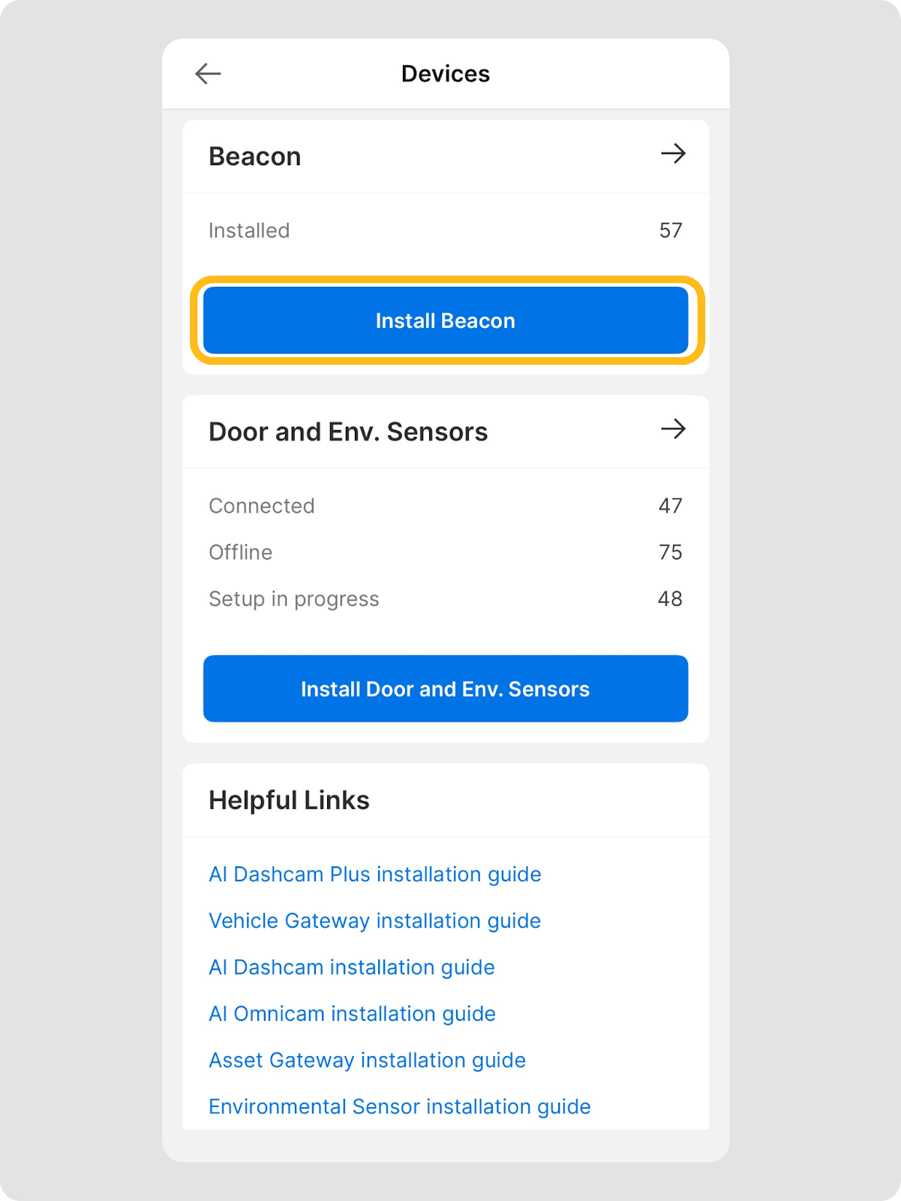The image size is (901, 1201).
Task: Select the Helpful Links heading
Action: point(289,801)
